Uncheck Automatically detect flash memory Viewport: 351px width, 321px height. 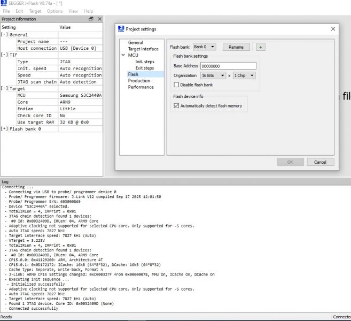pyautogui.click(x=177, y=106)
